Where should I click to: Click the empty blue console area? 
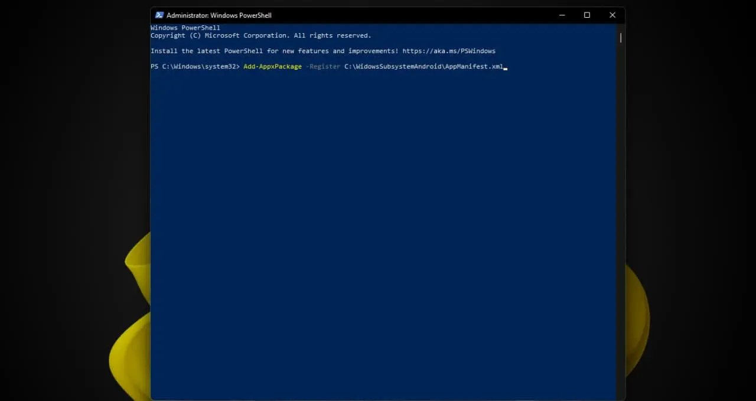tap(384, 236)
